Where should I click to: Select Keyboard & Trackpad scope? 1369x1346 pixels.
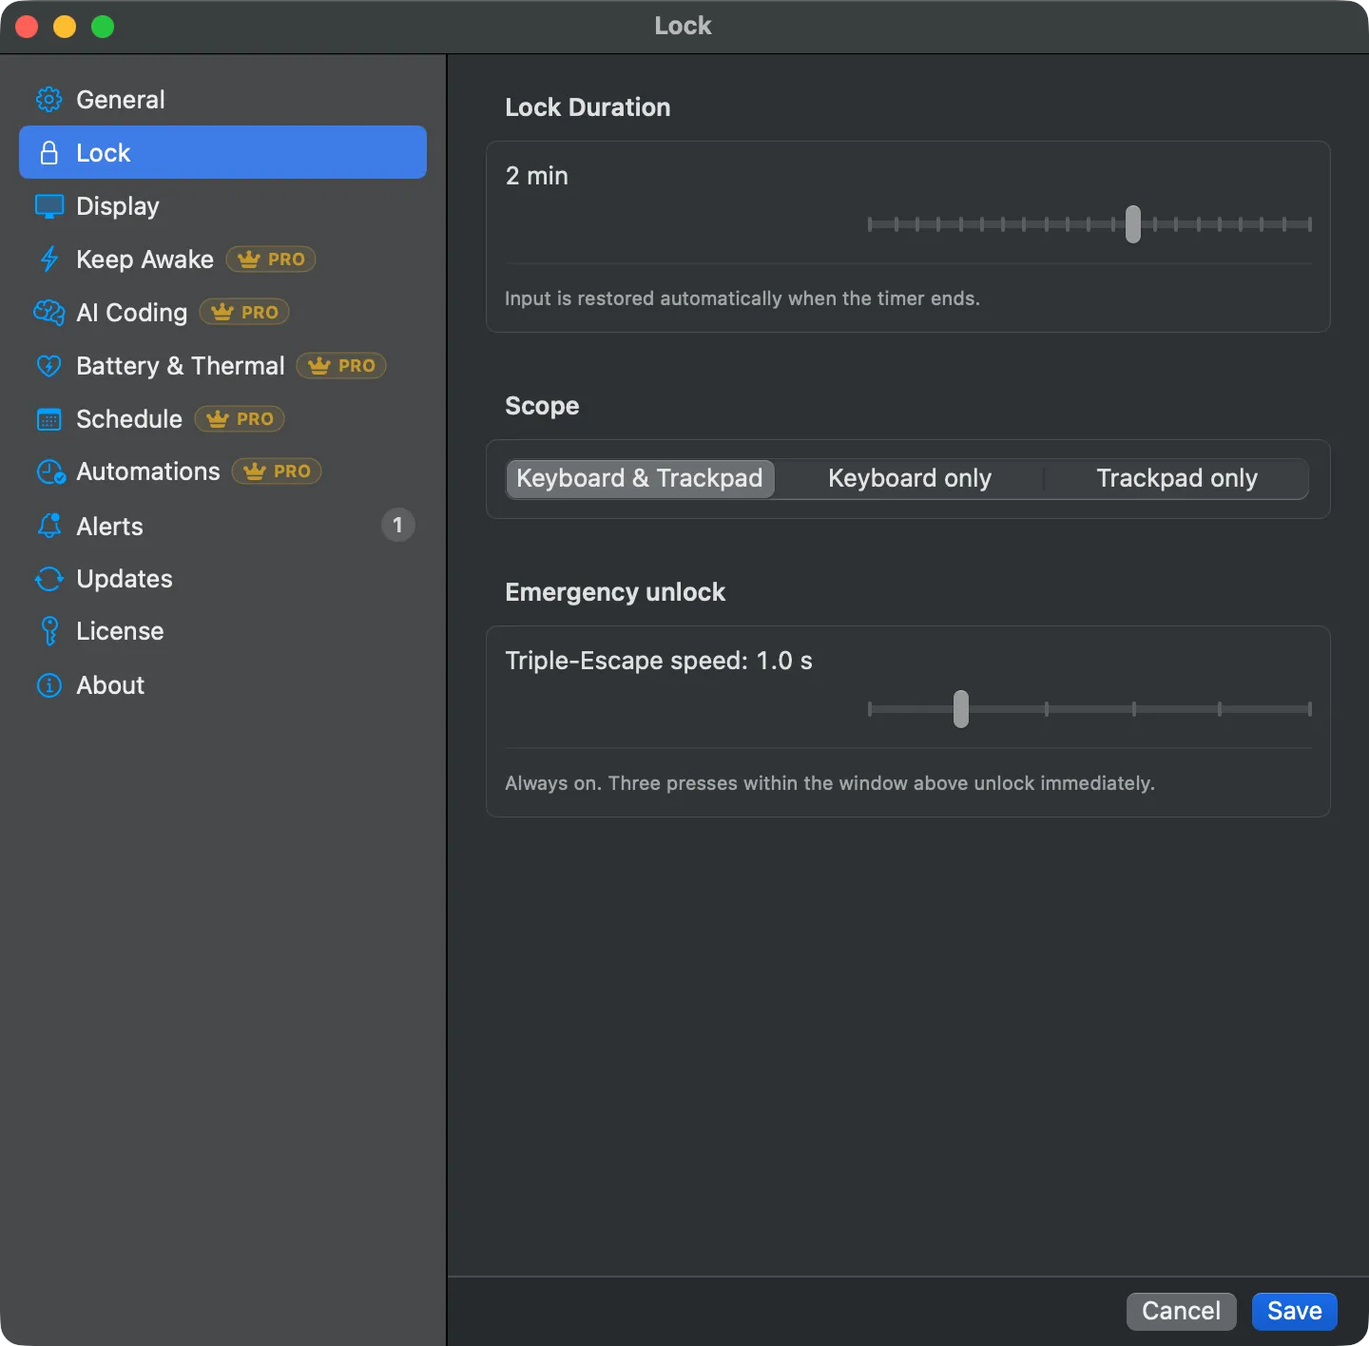pos(640,478)
